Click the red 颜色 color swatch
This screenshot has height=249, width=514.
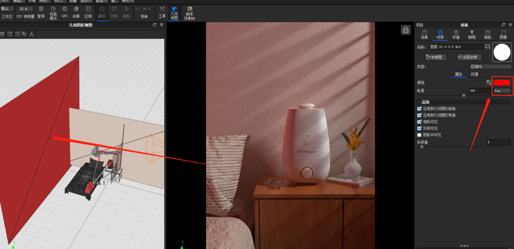coord(502,82)
